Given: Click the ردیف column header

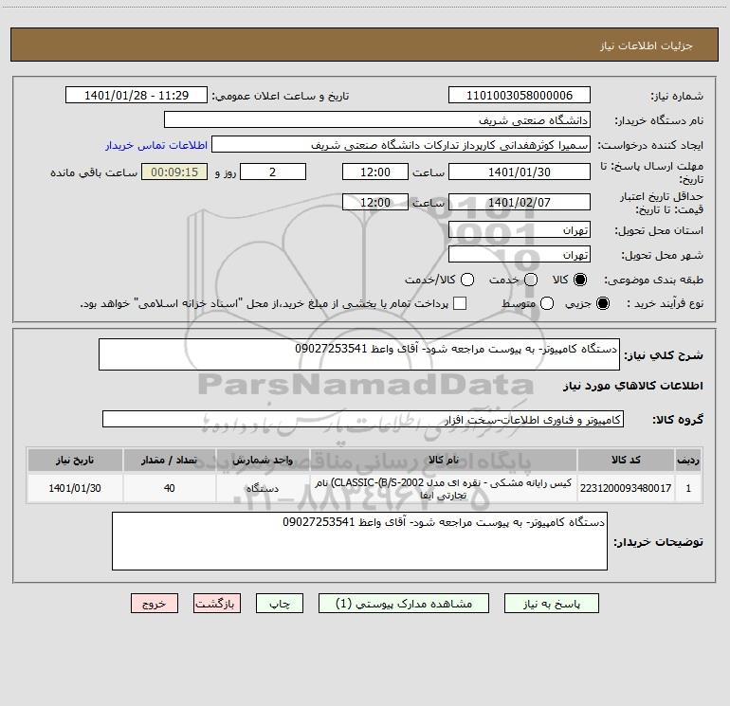Looking at the screenshot, I should pyautogui.click(x=688, y=460).
